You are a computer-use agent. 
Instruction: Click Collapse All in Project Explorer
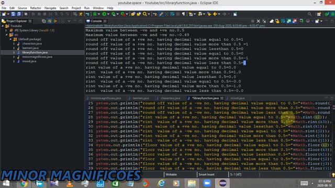[44, 21]
